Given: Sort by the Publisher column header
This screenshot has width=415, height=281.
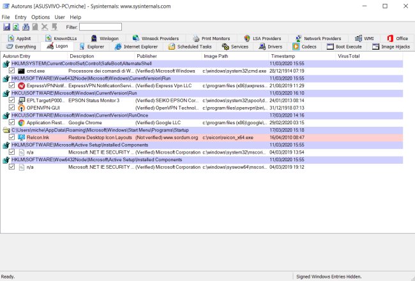Looking at the screenshot, I should coord(169,56).
